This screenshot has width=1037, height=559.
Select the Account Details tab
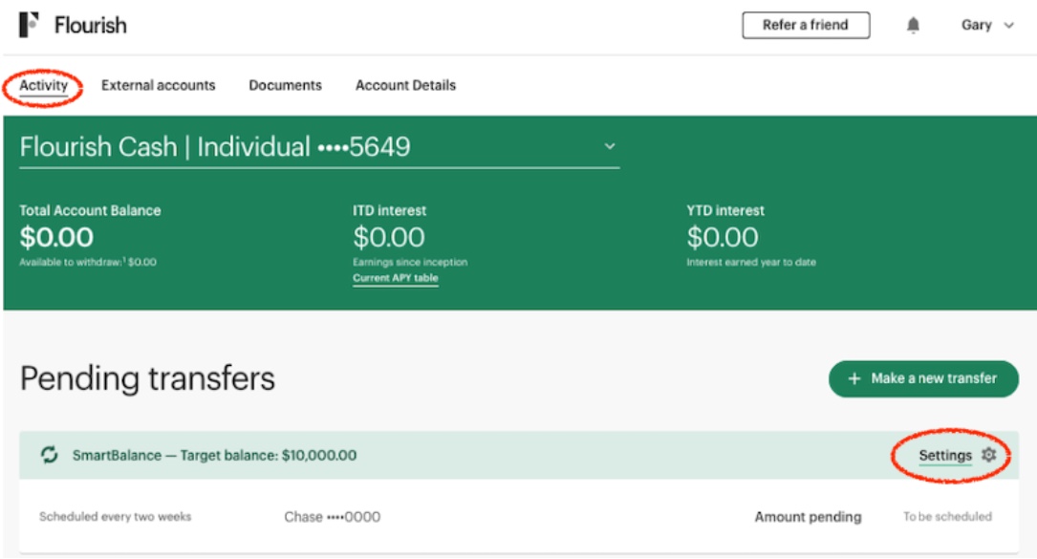coord(405,85)
